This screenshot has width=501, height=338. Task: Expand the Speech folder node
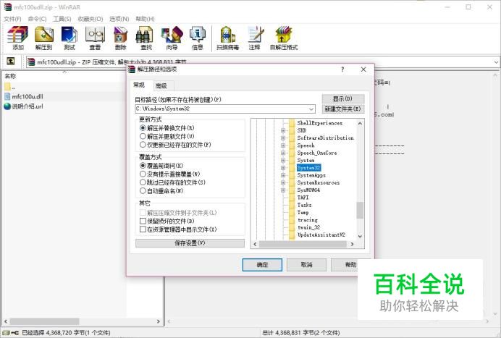(283, 145)
